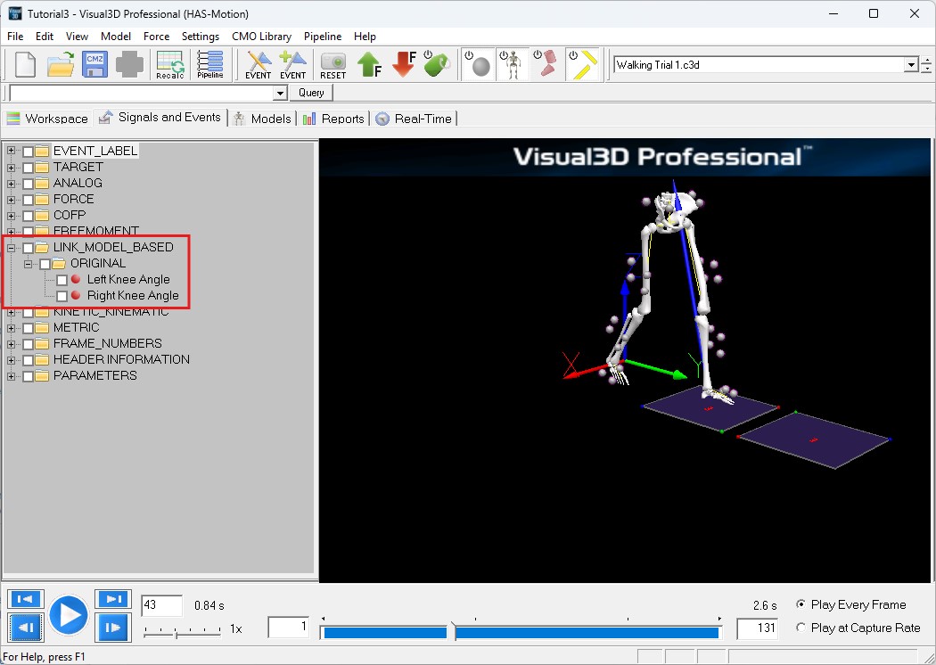Switch to the Models tab
The image size is (936, 665).
(263, 119)
